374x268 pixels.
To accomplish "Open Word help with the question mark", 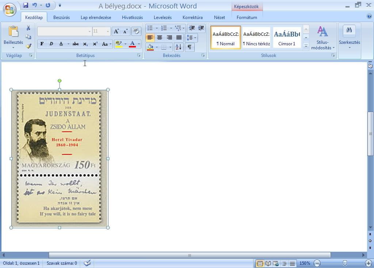I will pos(369,16).
